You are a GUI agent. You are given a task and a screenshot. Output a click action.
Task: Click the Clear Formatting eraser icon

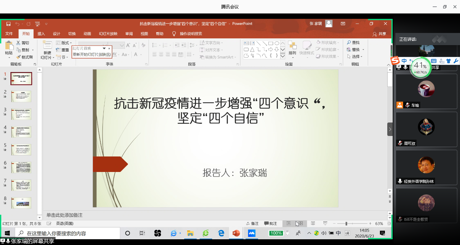(143, 45)
